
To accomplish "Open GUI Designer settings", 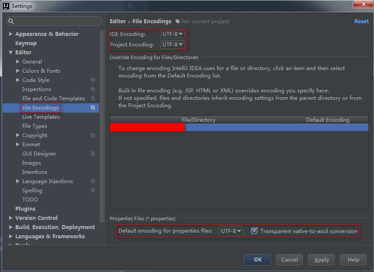I will pyautogui.click(x=39, y=154).
